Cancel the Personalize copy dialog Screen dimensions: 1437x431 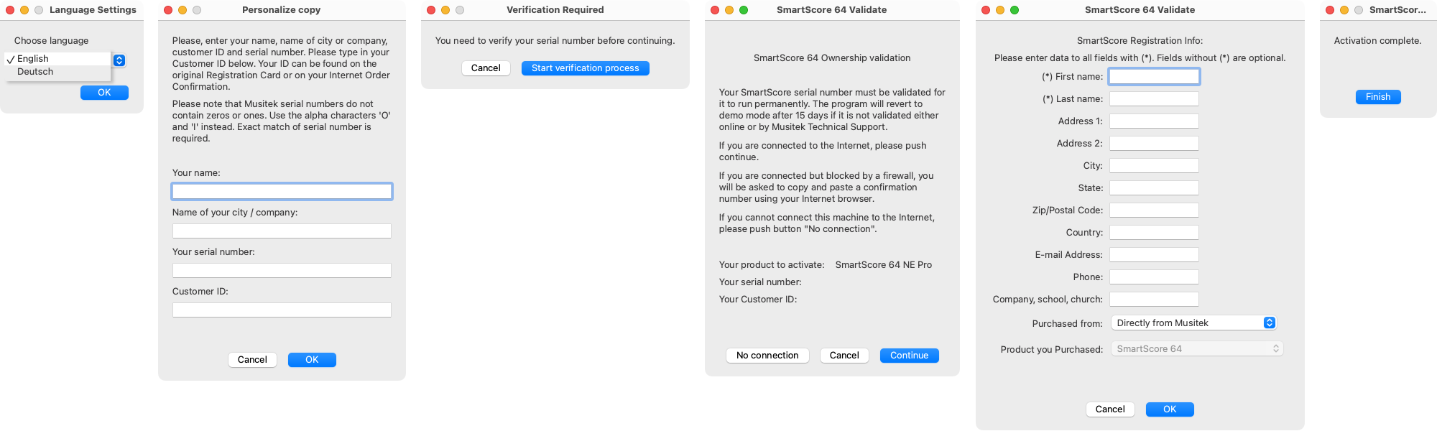click(x=252, y=360)
